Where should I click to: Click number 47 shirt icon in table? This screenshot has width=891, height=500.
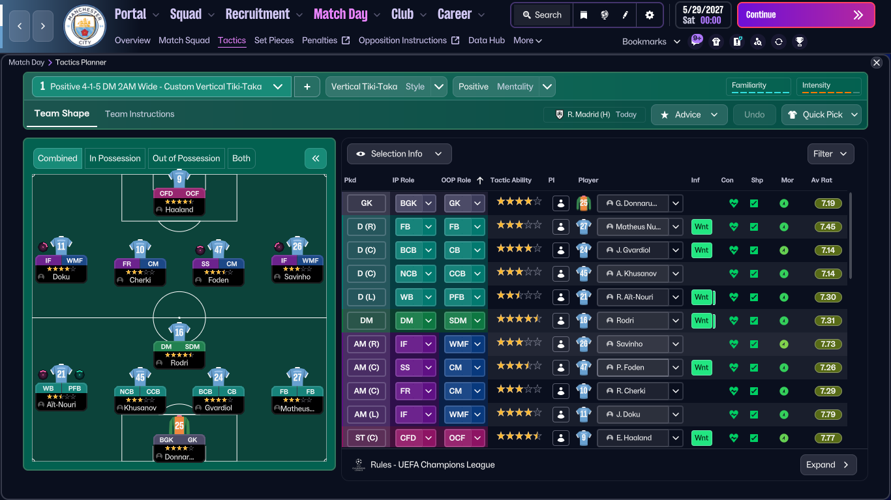[583, 368]
